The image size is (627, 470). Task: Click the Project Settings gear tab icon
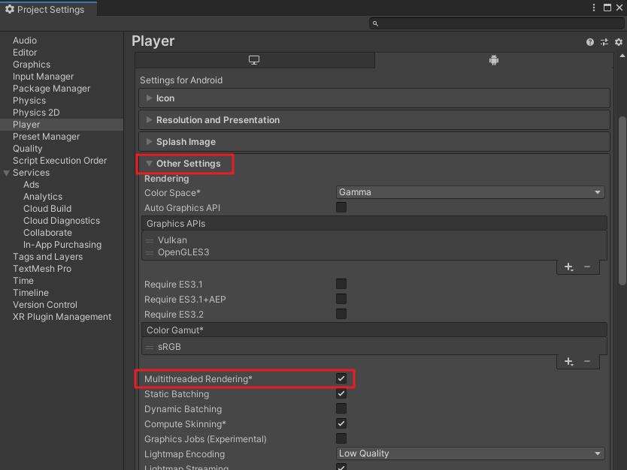[10, 9]
